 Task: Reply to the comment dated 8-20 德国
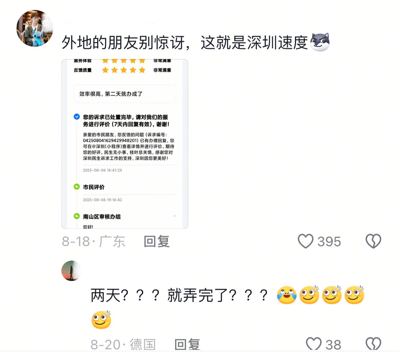pos(187,344)
